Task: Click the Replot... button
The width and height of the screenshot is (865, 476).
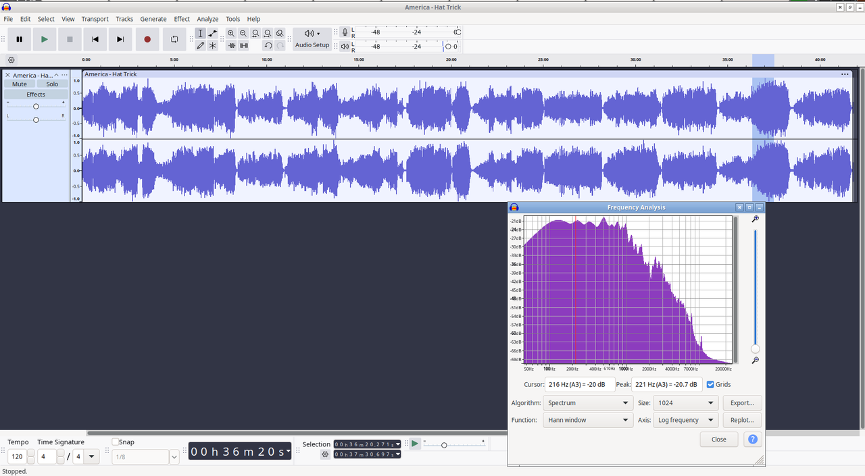Action: pos(742,420)
